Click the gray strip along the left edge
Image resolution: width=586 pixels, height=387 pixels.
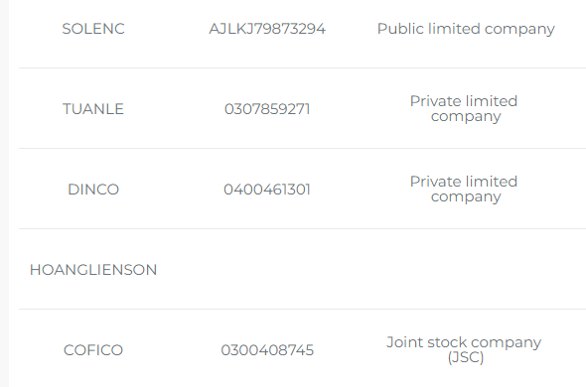click(4, 193)
